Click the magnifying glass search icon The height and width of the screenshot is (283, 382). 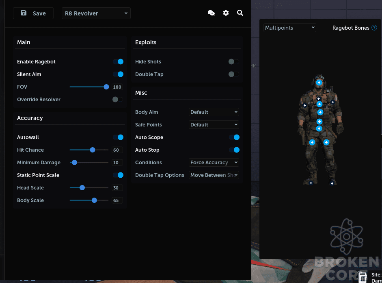(240, 13)
